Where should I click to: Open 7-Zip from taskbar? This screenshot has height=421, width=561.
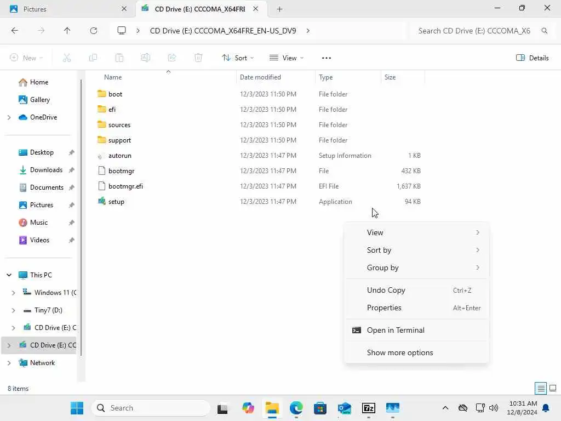point(369,408)
